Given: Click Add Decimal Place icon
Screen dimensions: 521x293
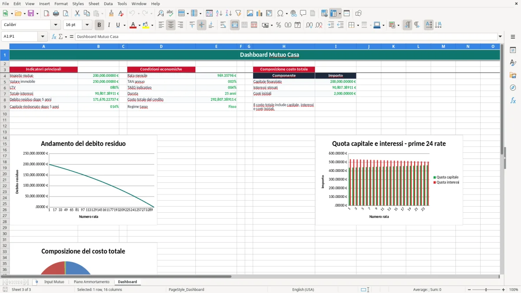Looking at the screenshot, I should (309, 25).
